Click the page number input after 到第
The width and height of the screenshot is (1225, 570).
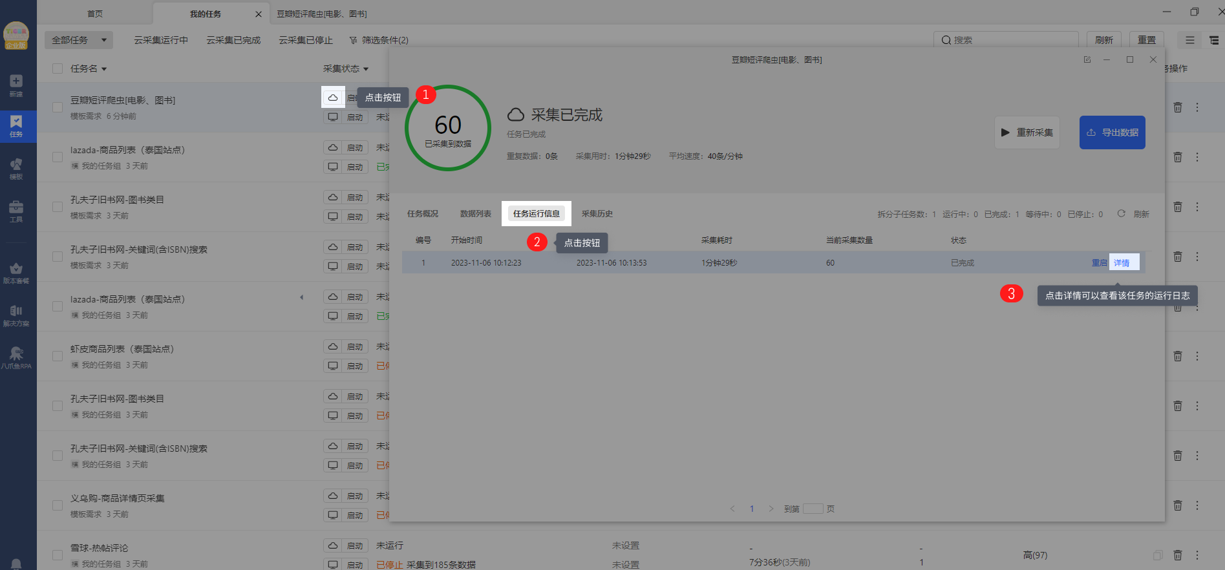point(813,509)
